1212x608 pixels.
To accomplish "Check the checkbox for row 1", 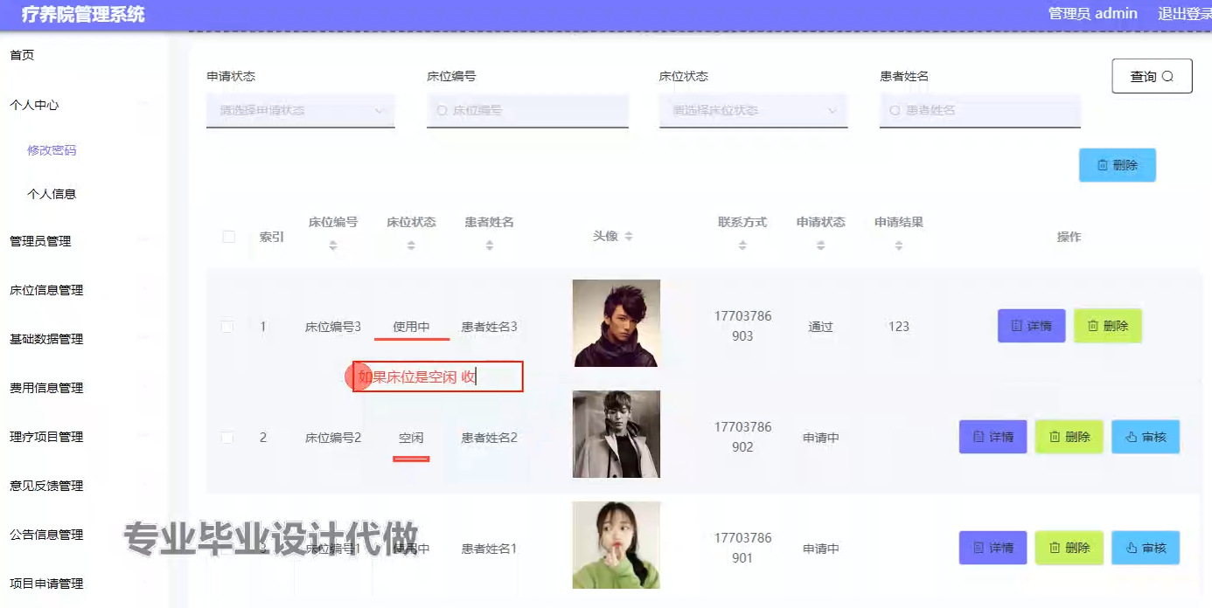I will pos(227,327).
